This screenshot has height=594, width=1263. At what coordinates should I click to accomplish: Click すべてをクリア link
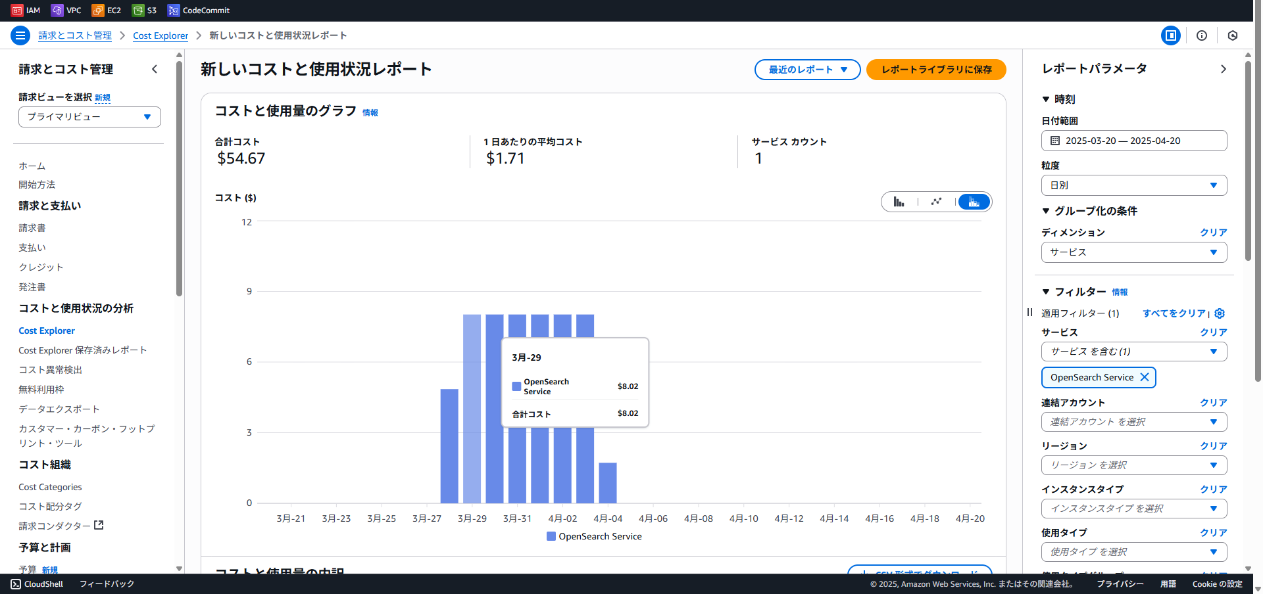[x=1174, y=313]
